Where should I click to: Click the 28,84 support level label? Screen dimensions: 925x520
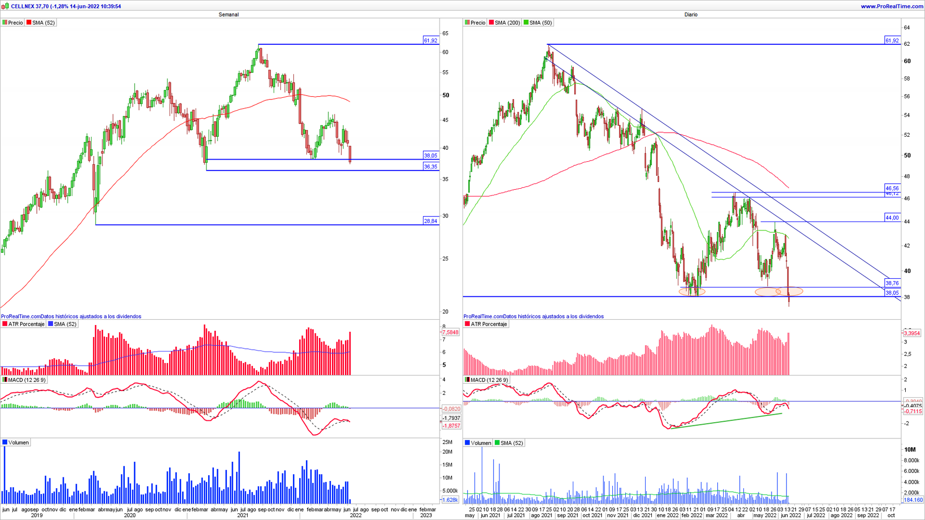[431, 221]
